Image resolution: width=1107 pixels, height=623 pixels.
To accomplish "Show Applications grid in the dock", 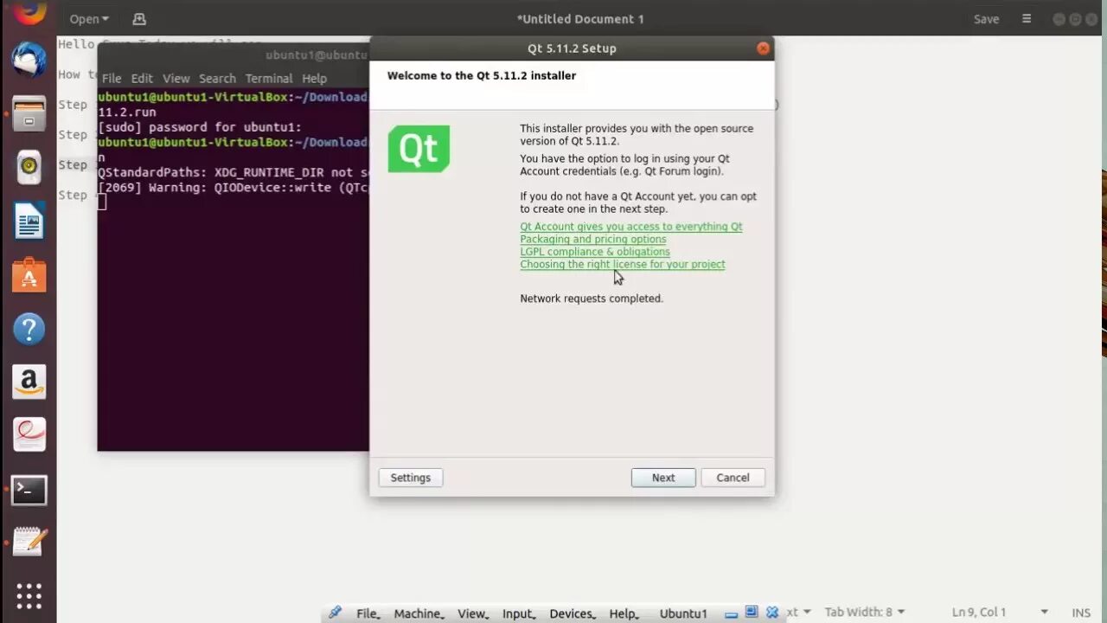I will [x=29, y=596].
